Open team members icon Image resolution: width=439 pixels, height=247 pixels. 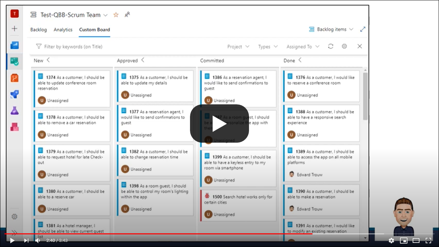[x=127, y=15]
